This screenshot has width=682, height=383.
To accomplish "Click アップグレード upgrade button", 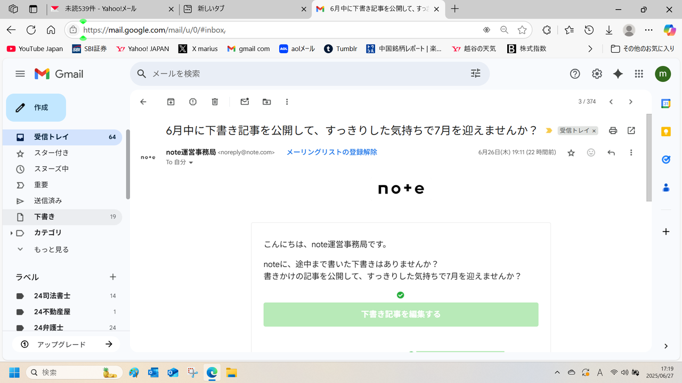I will tap(67, 344).
